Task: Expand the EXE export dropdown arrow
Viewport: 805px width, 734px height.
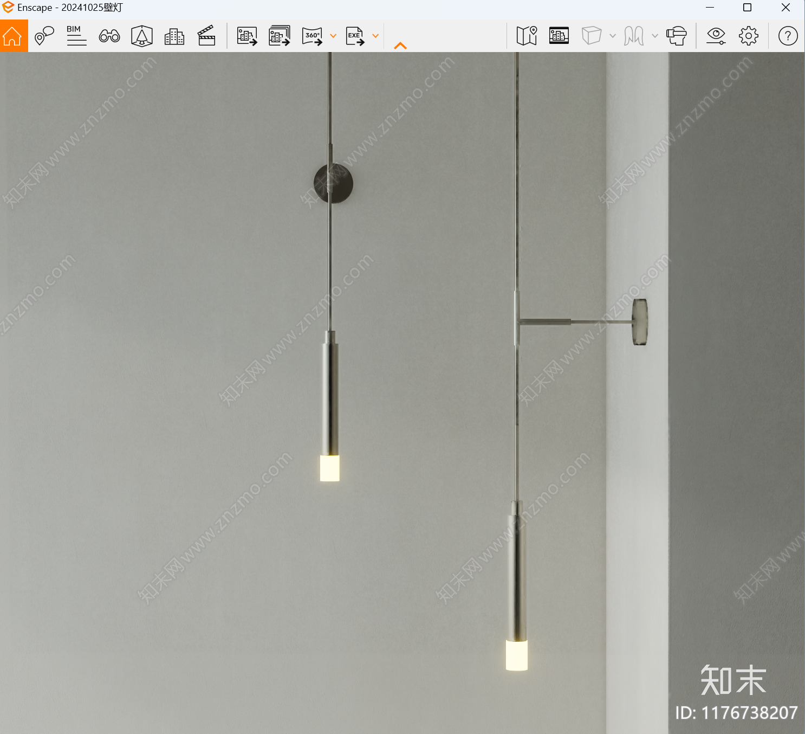Action: (375, 36)
